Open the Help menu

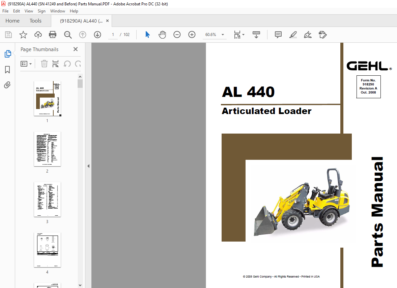[74, 11]
